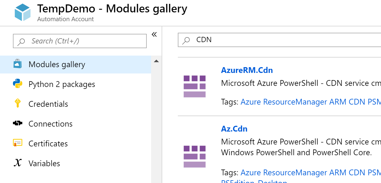The height and width of the screenshot is (183, 381).
Task: Open the Az.Cdn module link
Action: pyautogui.click(x=234, y=129)
